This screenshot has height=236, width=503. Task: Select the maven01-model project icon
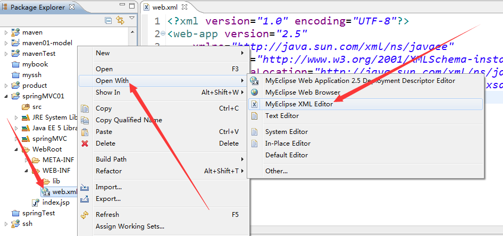pyautogui.click(x=15, y=43)
